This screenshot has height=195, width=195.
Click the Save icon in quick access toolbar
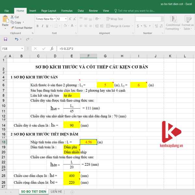click(6, 39)
